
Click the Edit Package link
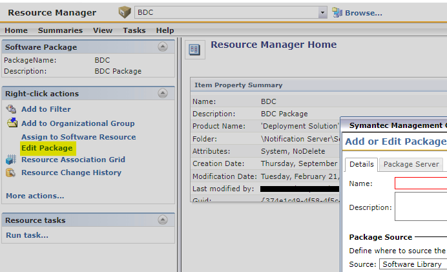click(47, 148)
